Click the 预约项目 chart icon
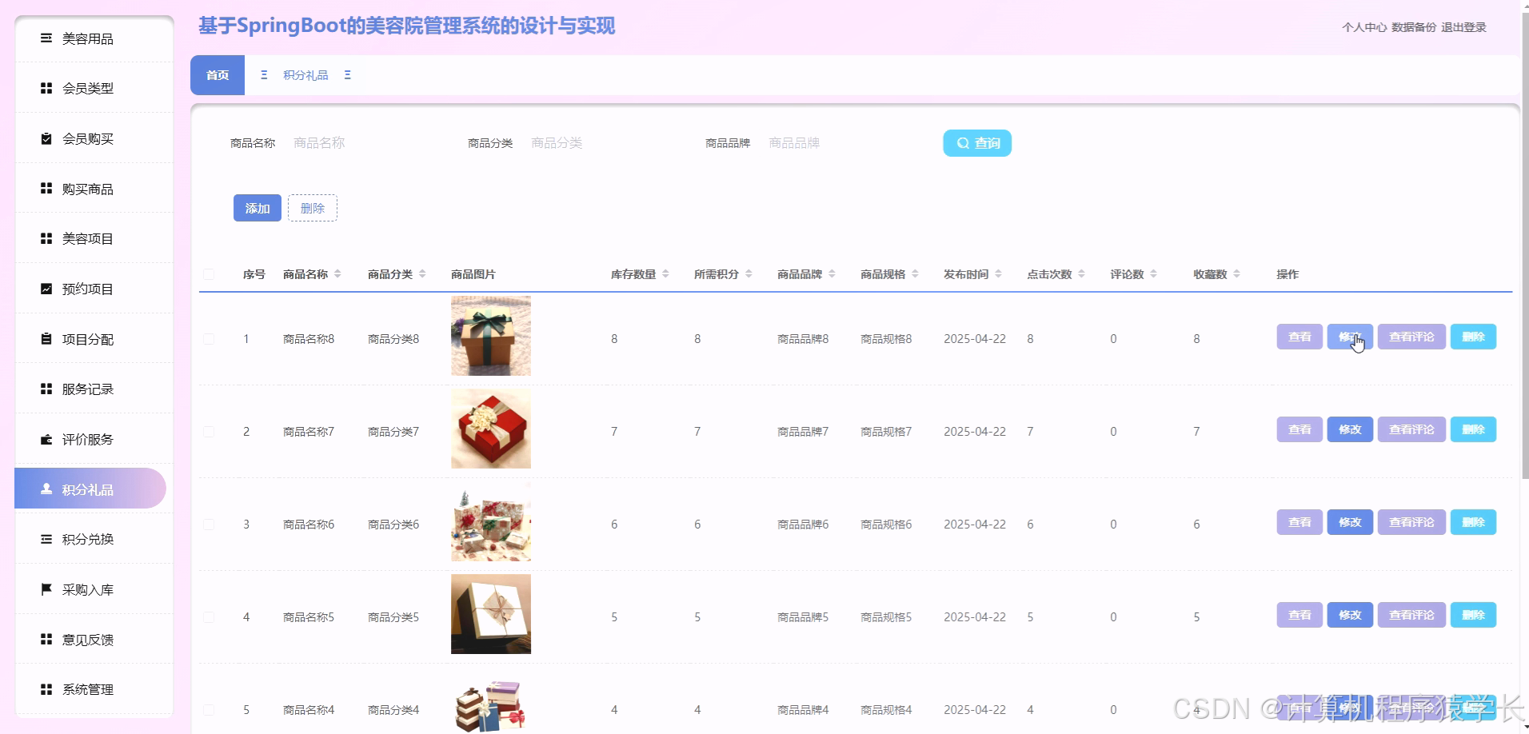The image size is (1529, 734). click(x=46, y=289)
